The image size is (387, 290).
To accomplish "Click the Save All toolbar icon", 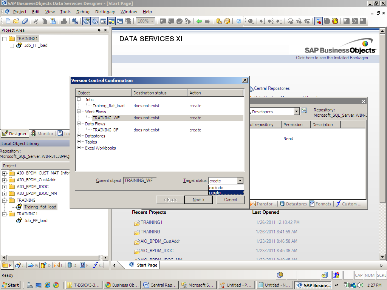I will [x=25, y=21].
